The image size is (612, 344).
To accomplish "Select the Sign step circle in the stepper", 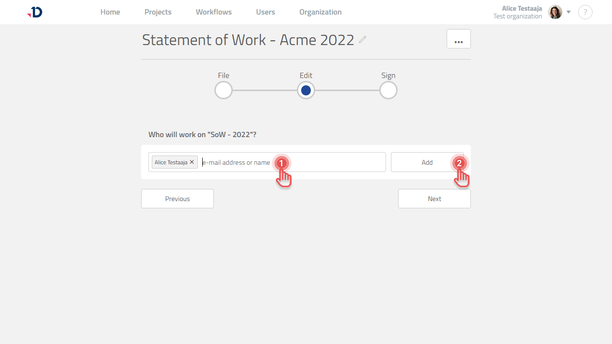I will coord(388,90).
